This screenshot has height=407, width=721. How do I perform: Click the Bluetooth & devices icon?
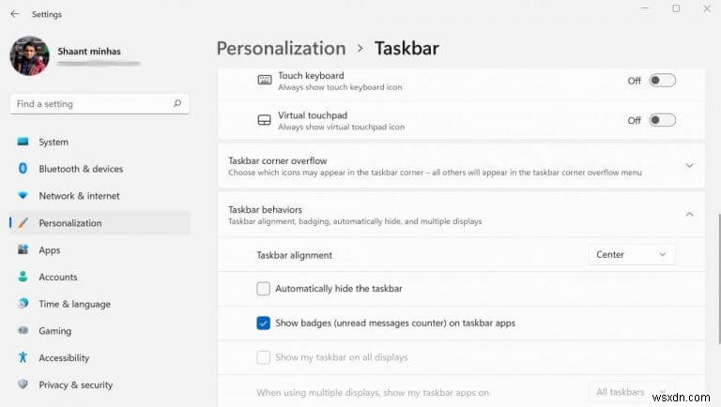point(23,169)
